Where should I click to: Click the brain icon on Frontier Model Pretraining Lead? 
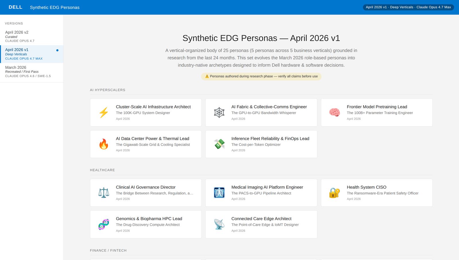[335, 112]
